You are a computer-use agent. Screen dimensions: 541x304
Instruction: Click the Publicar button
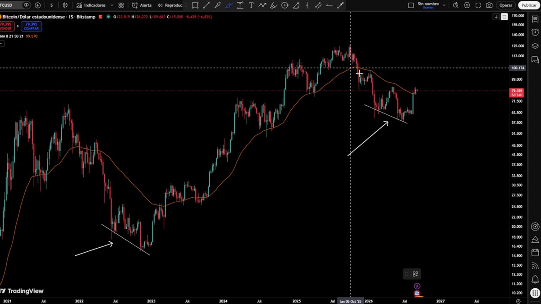pyautogui.click(x=528, y=5)
